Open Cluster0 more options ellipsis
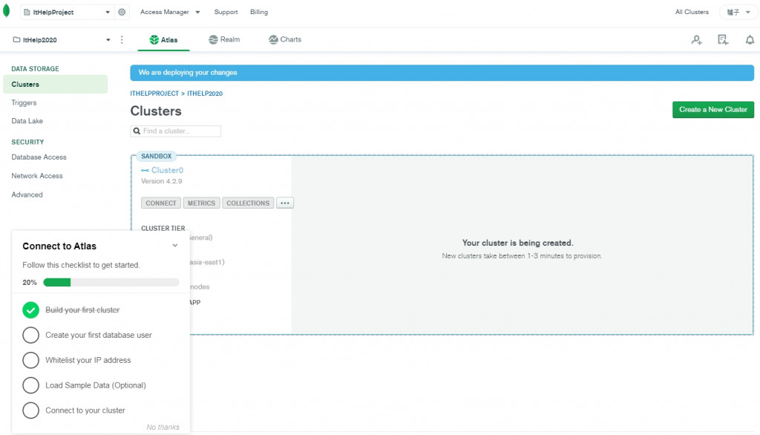This screenshot has height=435, width=760. (285, 203)
